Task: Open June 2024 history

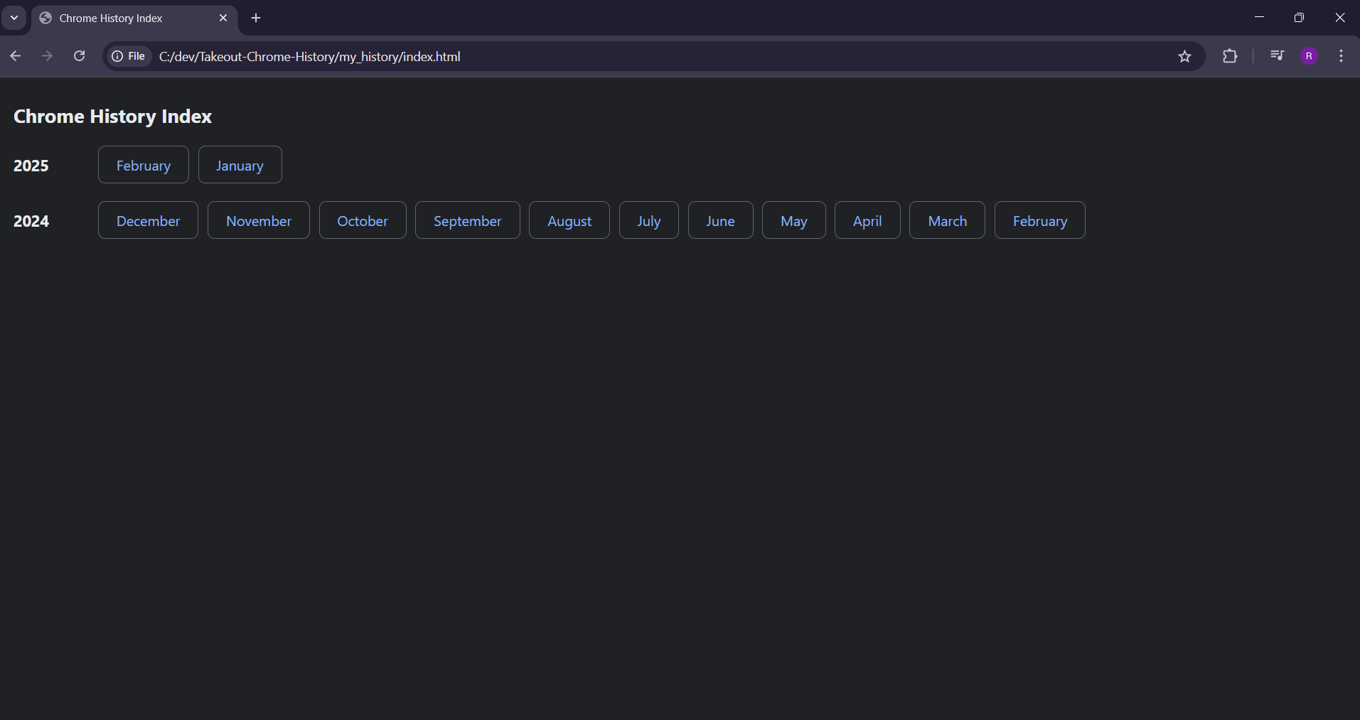Action: click(x=721, y=220)
